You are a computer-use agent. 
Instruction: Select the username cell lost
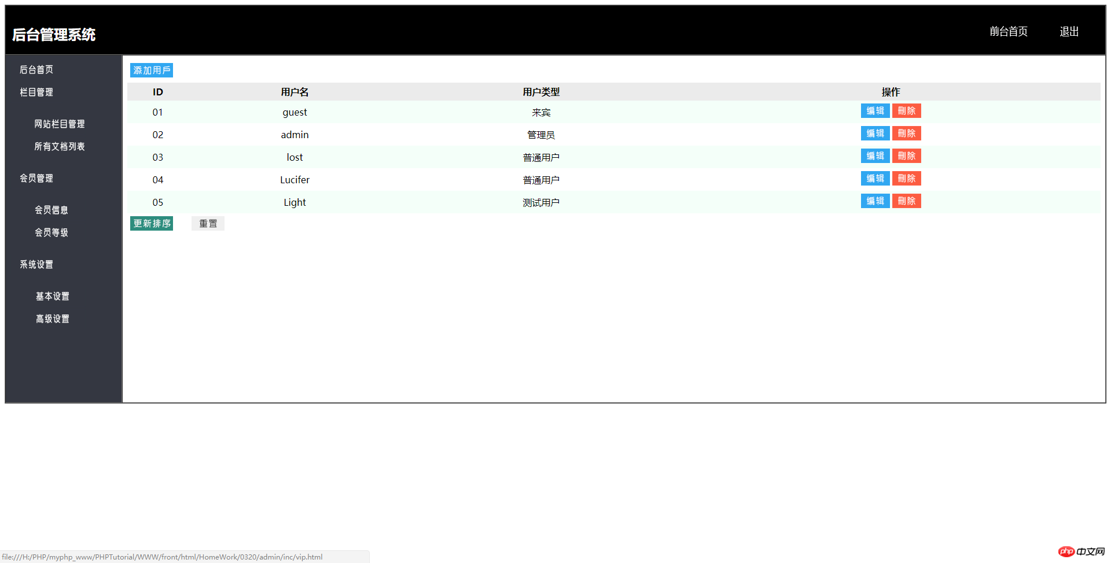295,157
